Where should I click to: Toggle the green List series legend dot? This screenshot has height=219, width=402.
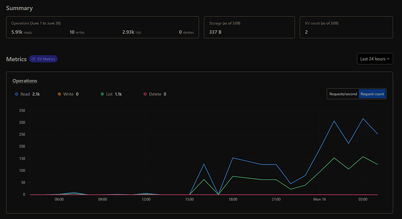103,94
